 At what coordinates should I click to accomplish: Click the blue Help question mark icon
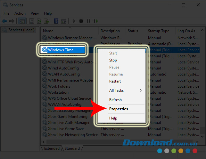[x=56, y=21]
